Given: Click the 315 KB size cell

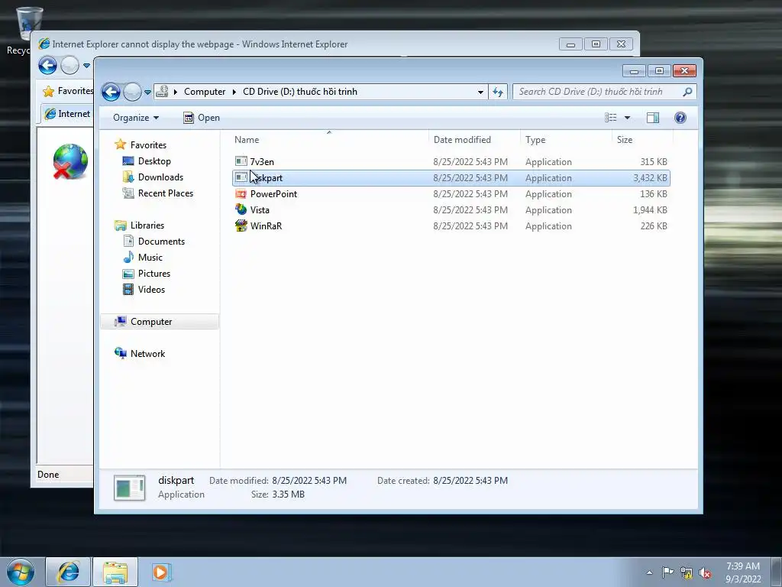Looking at the screenshot, I should [x=654, y=162].
